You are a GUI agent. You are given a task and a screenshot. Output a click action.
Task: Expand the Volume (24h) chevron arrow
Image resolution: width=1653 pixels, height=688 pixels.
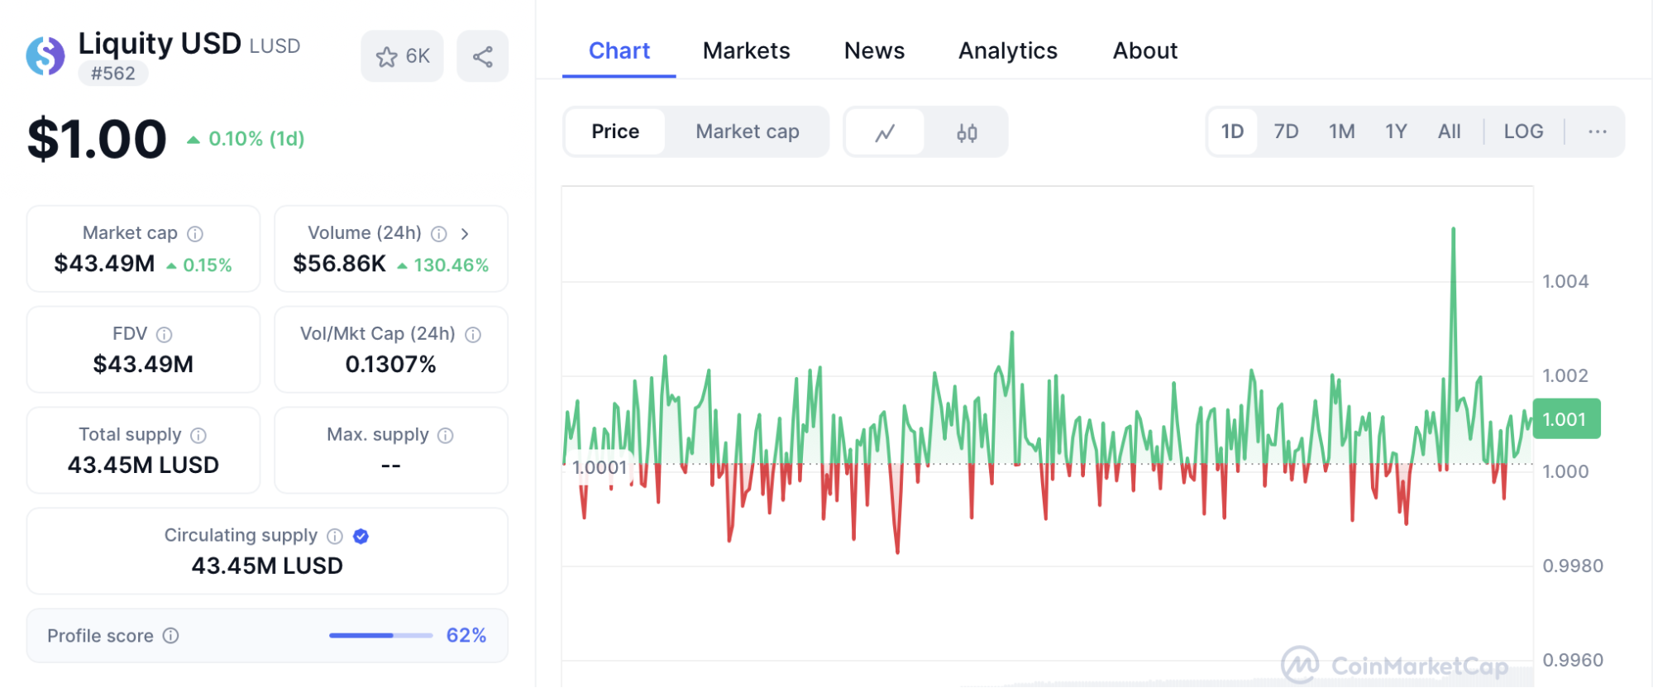point(465,234)
